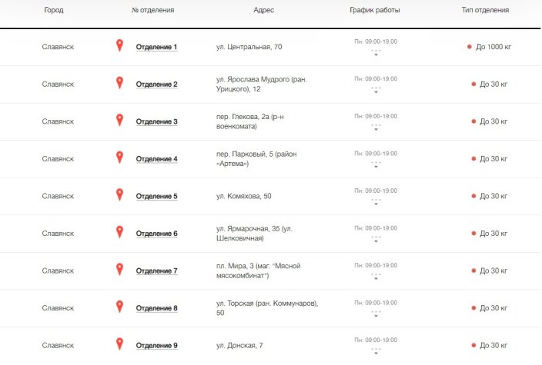Click the map pin for Отделение 1
This screenshot has height=365, width=542.
119,45
